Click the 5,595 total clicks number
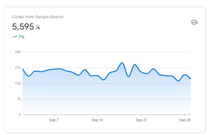 [x=23, y=27]
